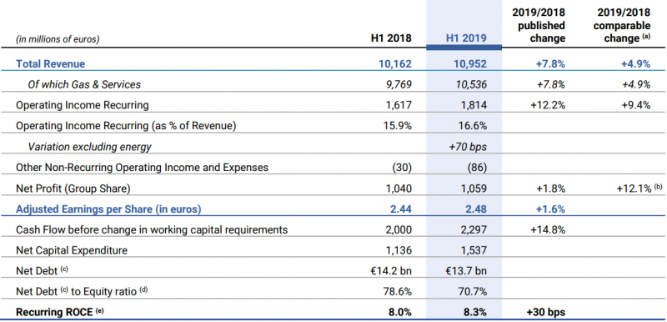The width and height of the screenshot is (667, 322).
Task: Click the +30 bps ROCE change
Action: [x=546, y=312]
